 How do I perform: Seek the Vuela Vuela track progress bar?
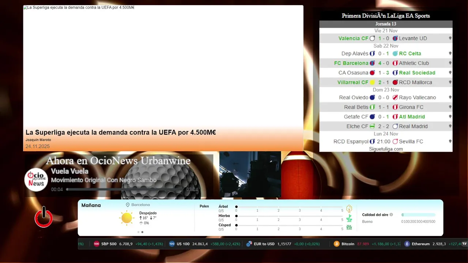pyautogui.click(x=125, y=189)
